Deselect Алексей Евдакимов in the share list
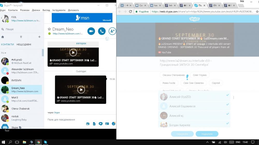 coord(227,105)
